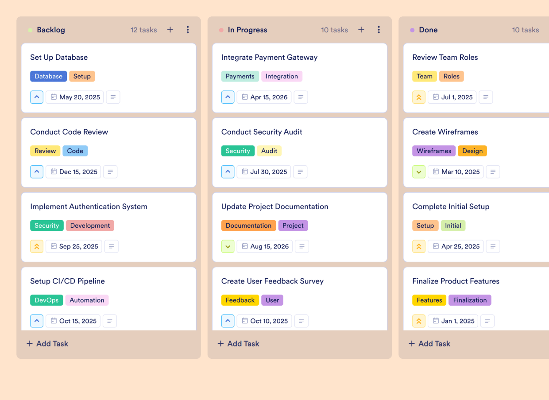Click the description icon on Conduct Security Audit
Screen dimensions: 549x400
[301, 171]
